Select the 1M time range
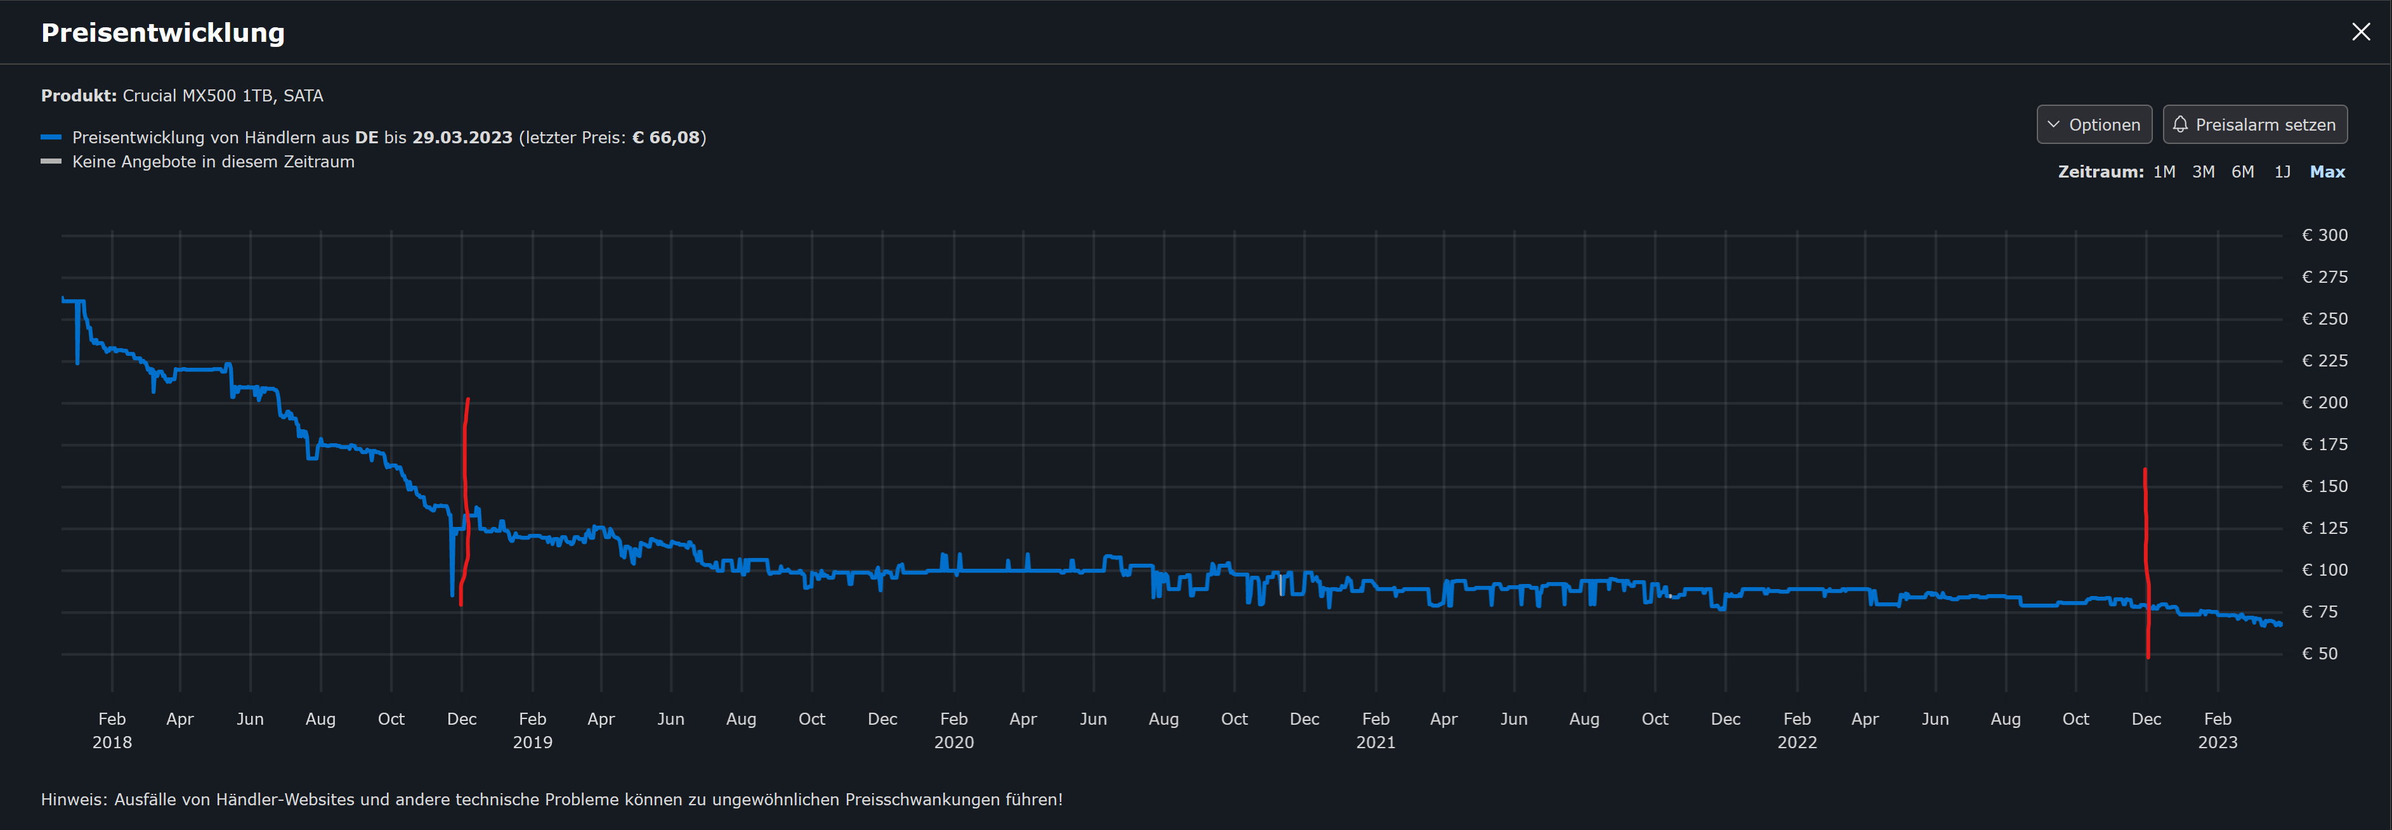2392x830 pixels. tap(2164, 172)
